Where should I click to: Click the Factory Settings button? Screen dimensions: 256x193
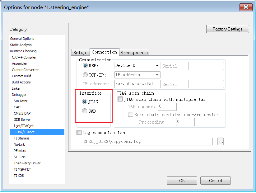click(x=227, y=29)
